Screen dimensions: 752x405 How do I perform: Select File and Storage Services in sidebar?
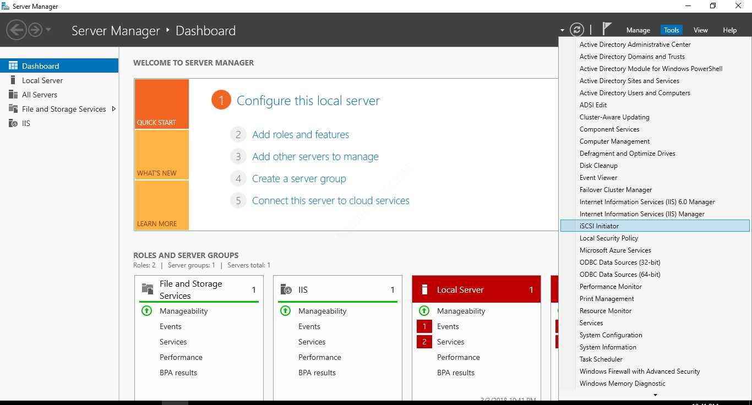(x=59, y=109)
